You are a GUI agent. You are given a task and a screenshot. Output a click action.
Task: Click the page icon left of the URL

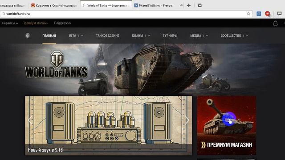point(4,14)
